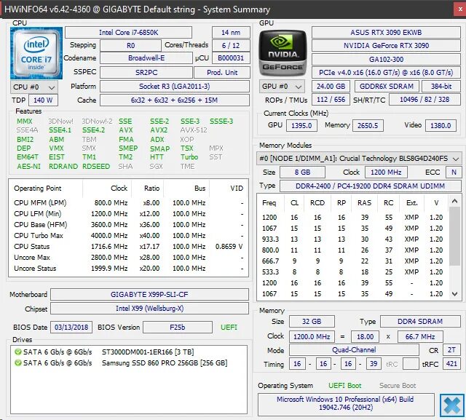Click the Intel X99 (Wellsburg-X) chipset field
This screenshot has width=466, height=420.
(149, 309)
